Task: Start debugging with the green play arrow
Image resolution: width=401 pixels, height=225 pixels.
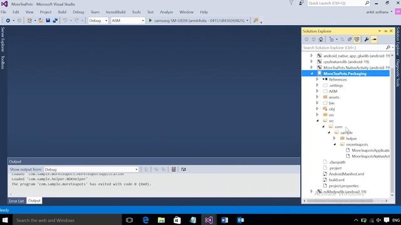Action: pos(150,21)
